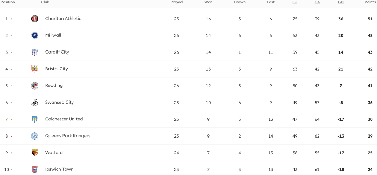Click the Watford club badge
Screen dimensions: 377x175
[35, 153]
